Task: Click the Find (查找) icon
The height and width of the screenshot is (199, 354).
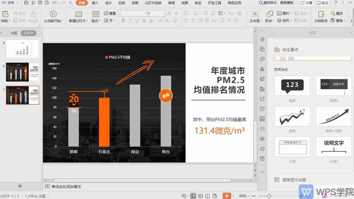Action: (x=333, y=13)
